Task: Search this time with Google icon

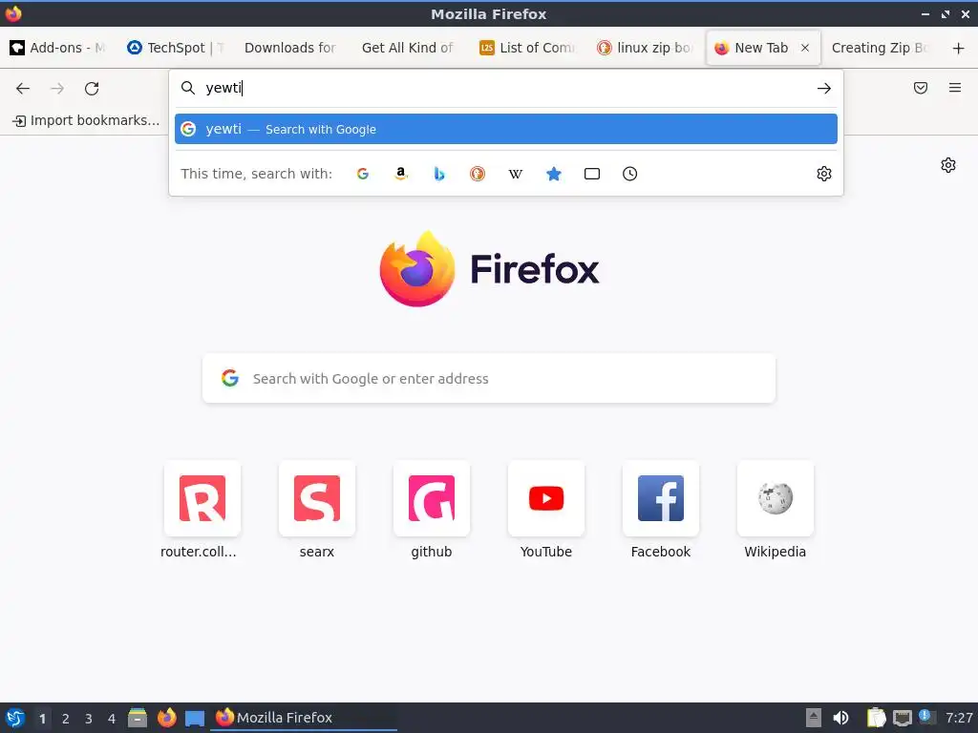Action: tap(363, 174)
